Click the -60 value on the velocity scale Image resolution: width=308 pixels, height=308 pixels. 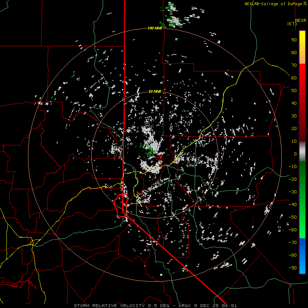pos(293,230)
